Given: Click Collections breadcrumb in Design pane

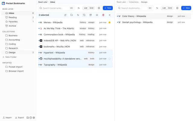Looking at the screenshot, I should coord(134,2).
